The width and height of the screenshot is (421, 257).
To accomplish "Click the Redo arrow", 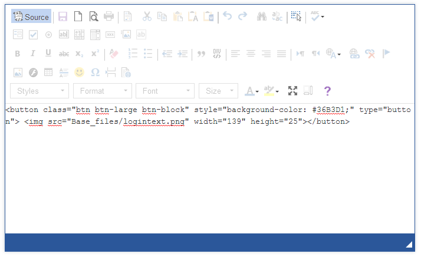I will 243,17.
